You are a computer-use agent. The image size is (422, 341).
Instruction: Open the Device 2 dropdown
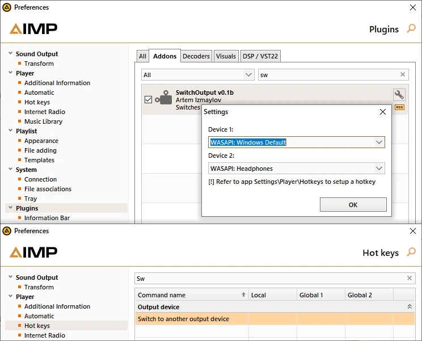(379, 168)
